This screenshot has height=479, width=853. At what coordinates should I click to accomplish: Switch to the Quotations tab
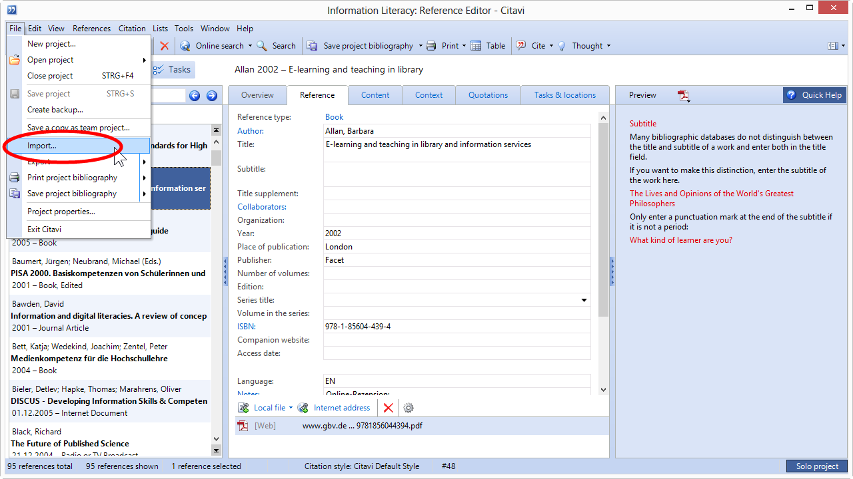tap(488, 95)
